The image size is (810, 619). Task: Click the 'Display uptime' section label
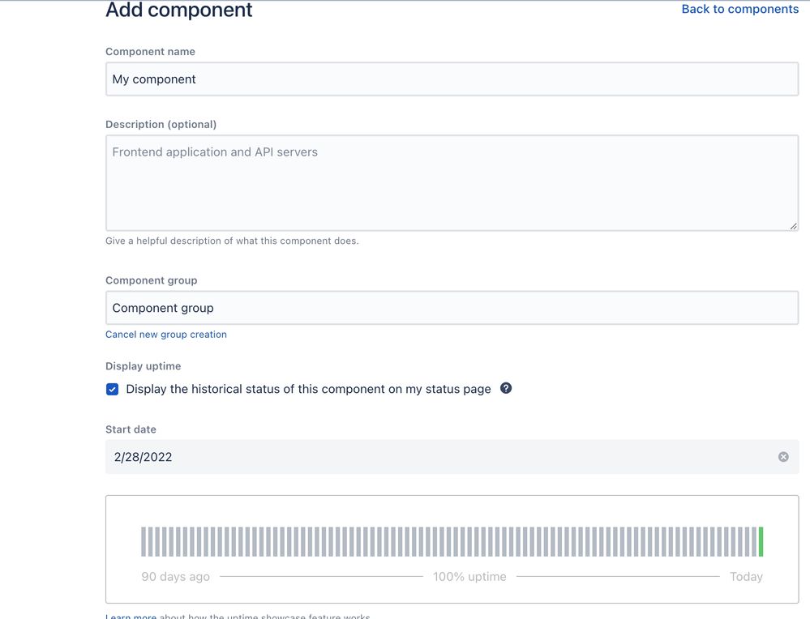pos(144,366)
